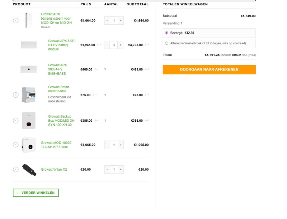Remove Growatt Wilan-X2 from cart
This screenshot has width=287, height=219.
point(15,170)
